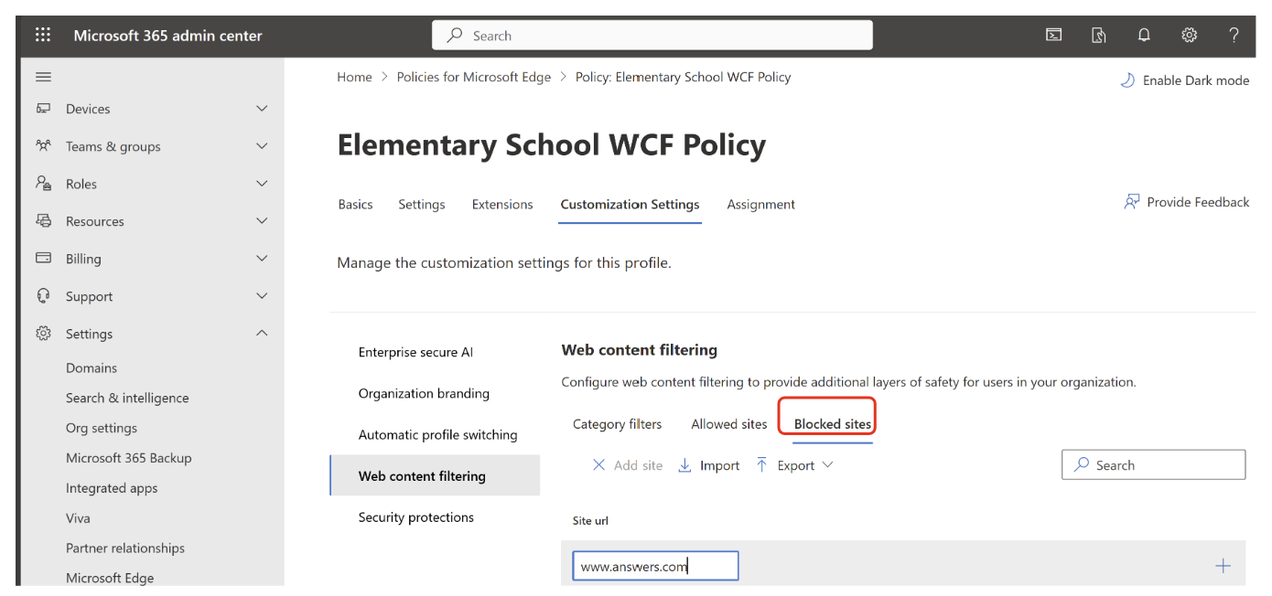Click the Provide Feedback link
The image size is (1272, 596).
point(1186,202)
